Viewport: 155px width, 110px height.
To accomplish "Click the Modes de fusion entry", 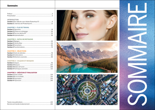I will click(30, 67).
